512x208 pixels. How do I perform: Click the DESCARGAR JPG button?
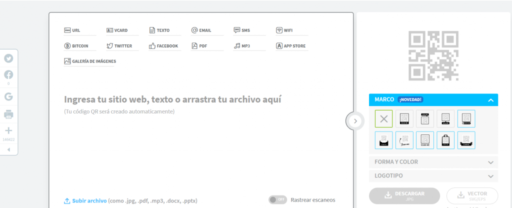tap(404, 195)
